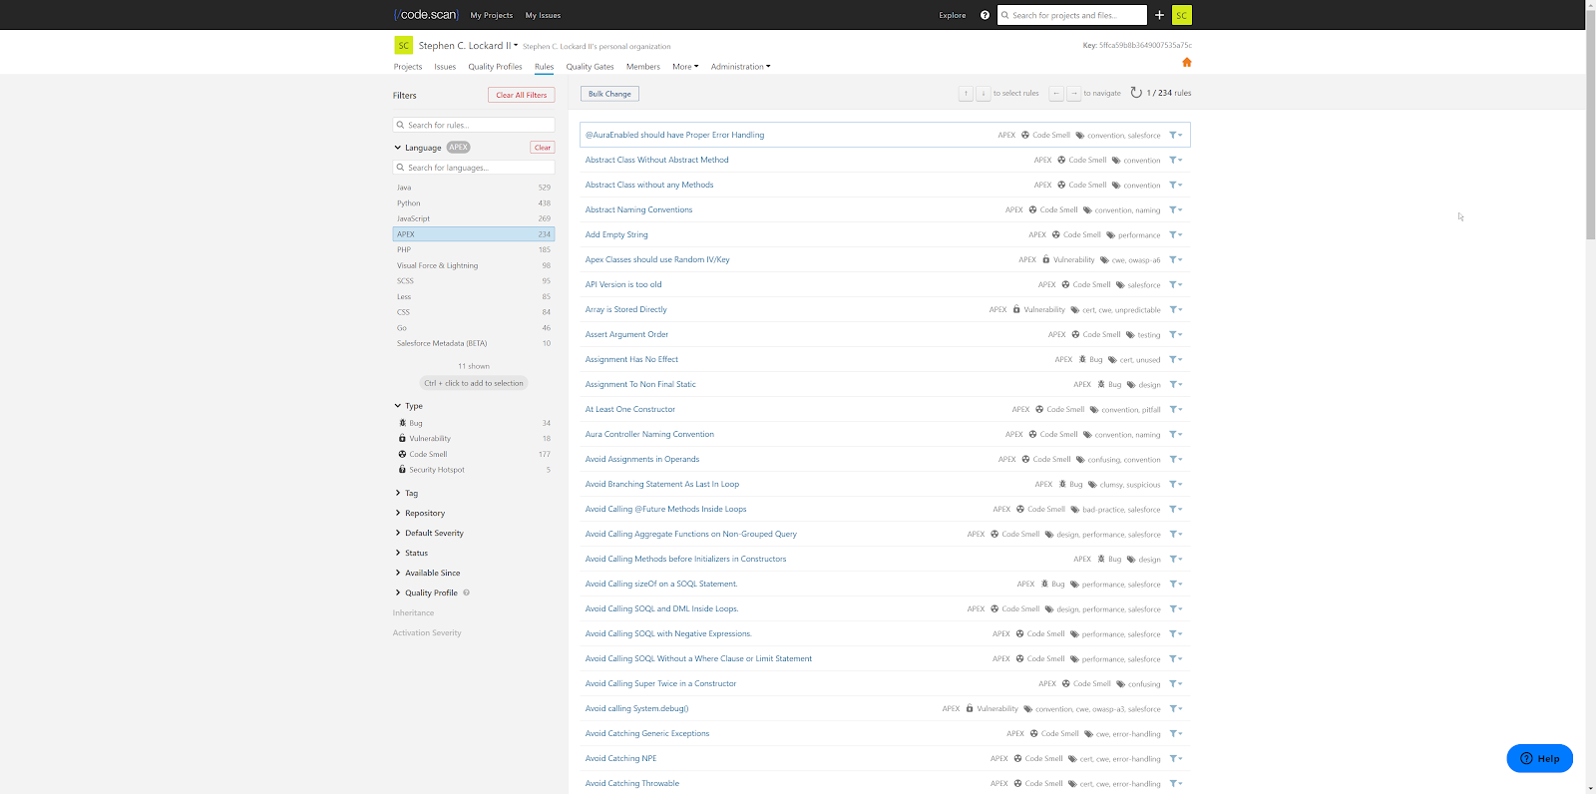Collapse the Language filter section
The width and height of the screenshot is (1596, 794).
coord(418,148)
